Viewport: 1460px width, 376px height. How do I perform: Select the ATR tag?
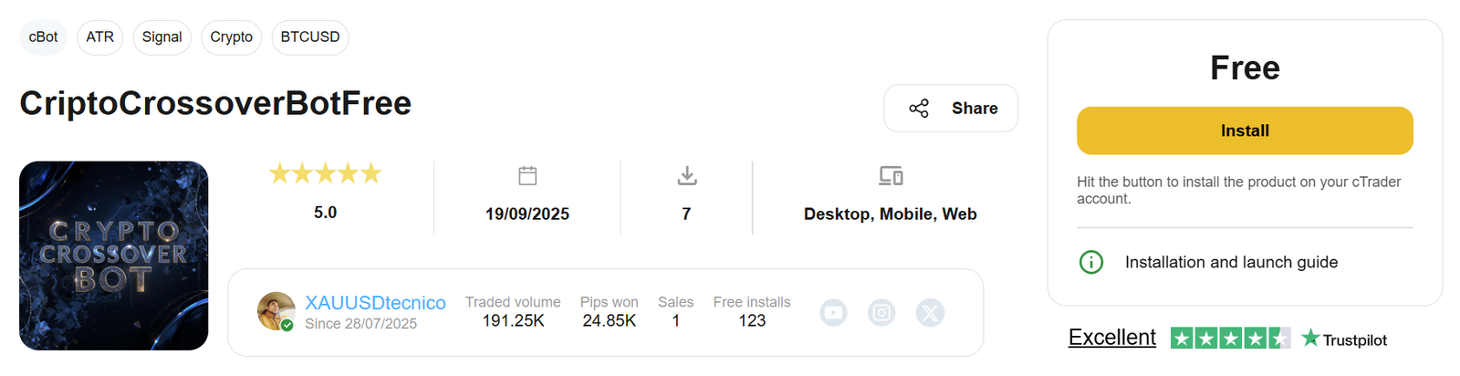(x=100, y=37)
